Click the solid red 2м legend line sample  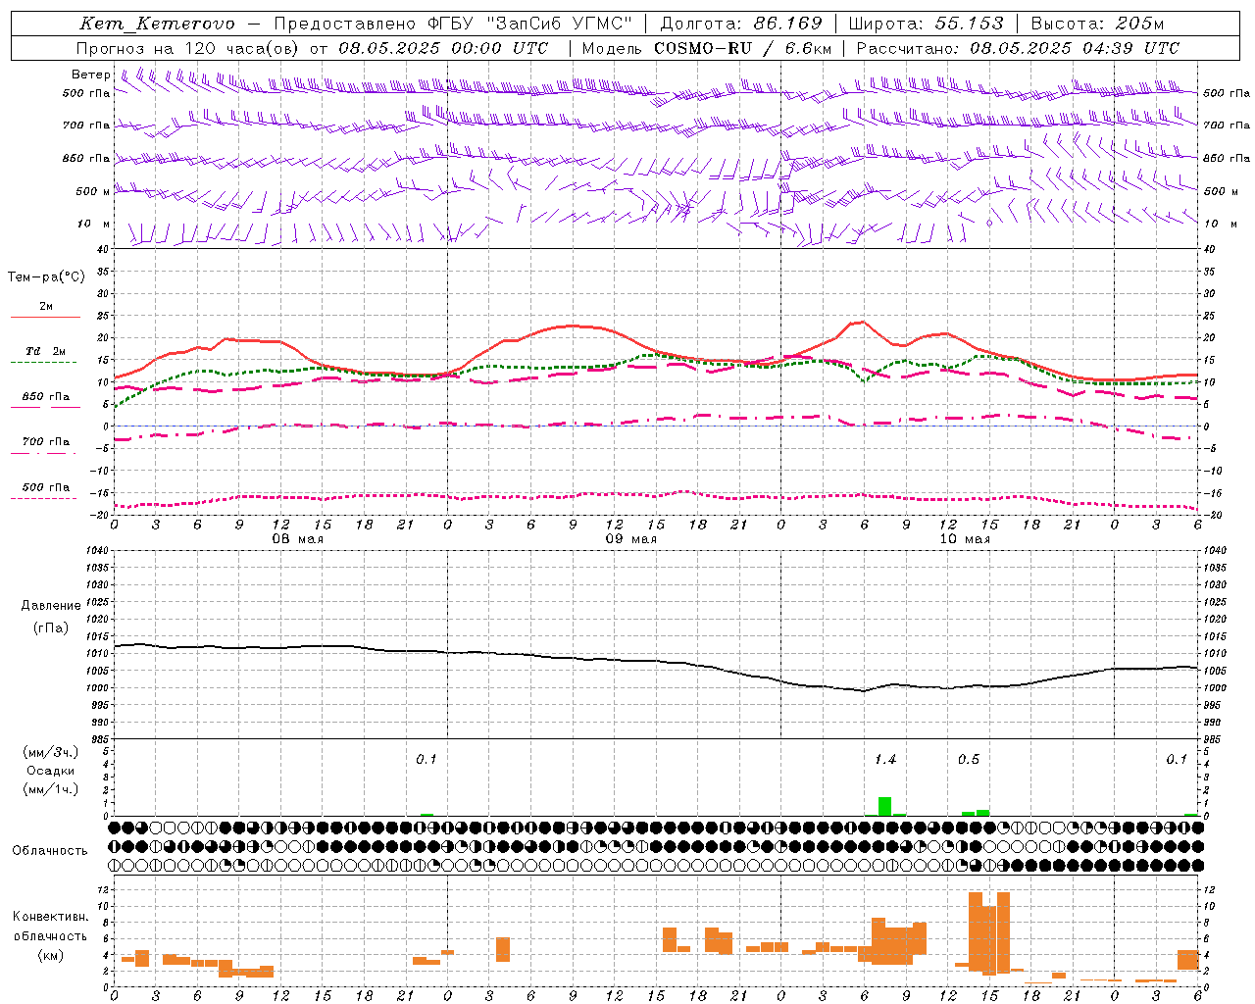(x=45, y=317)
